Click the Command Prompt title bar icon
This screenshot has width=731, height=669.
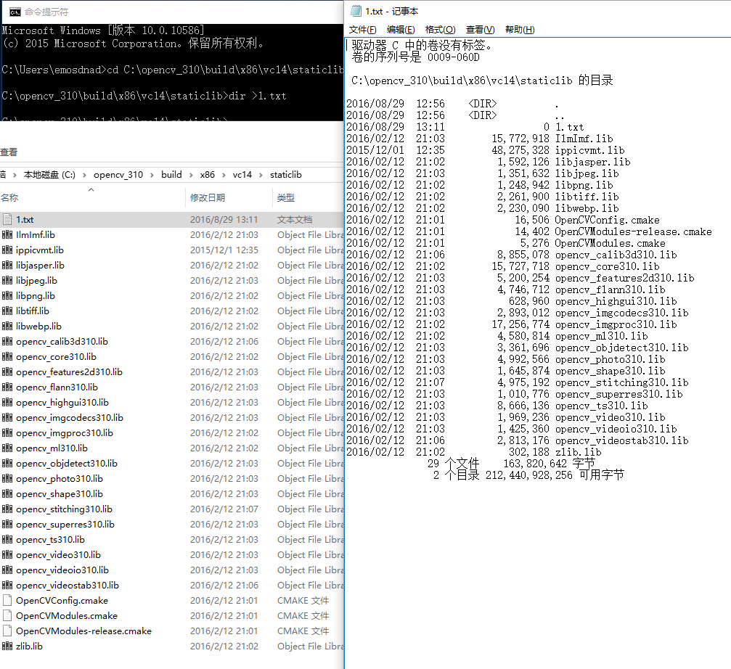(15, 12)
